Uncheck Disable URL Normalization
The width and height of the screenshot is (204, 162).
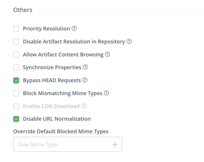click(16, 119)
